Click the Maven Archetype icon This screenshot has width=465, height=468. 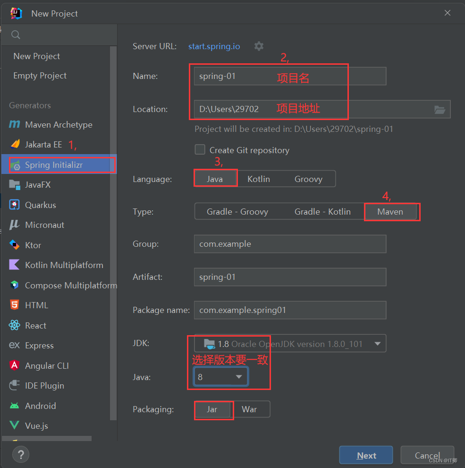[15, 124]
